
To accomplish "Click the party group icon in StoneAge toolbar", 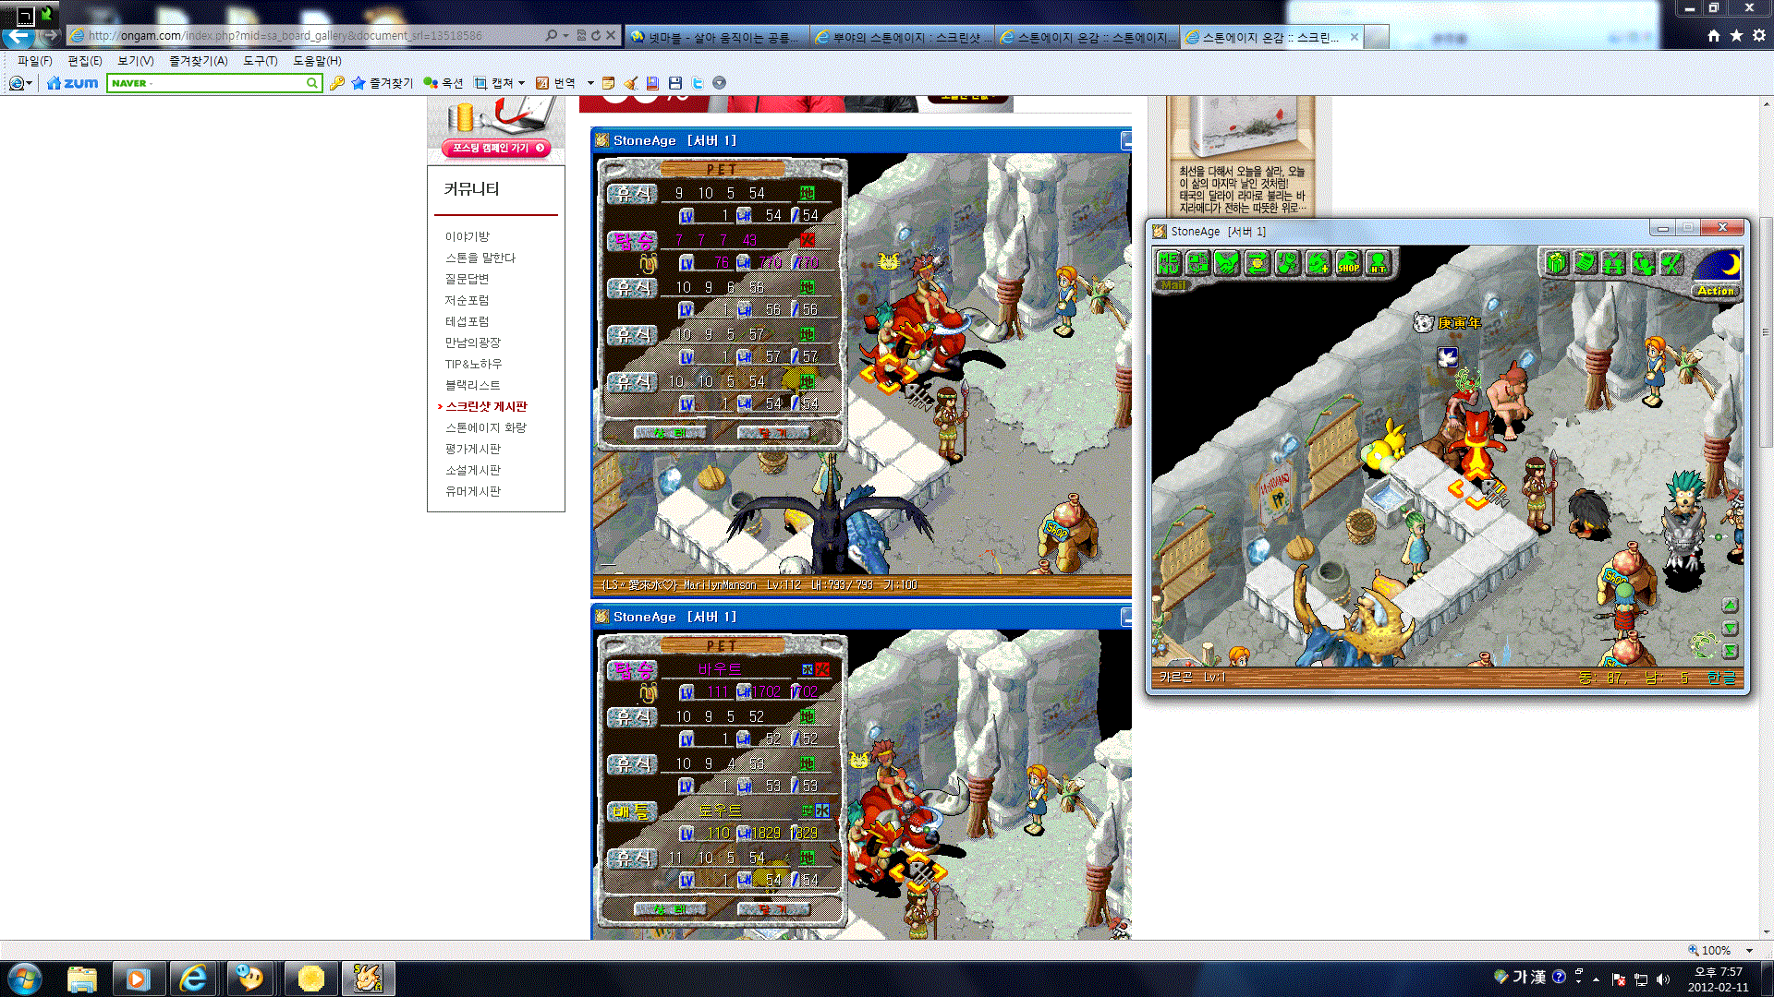I will point(1614,264).
